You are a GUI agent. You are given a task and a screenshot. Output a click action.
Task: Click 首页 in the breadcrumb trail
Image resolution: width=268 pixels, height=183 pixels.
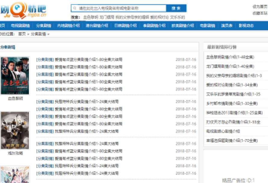point(22,34)
